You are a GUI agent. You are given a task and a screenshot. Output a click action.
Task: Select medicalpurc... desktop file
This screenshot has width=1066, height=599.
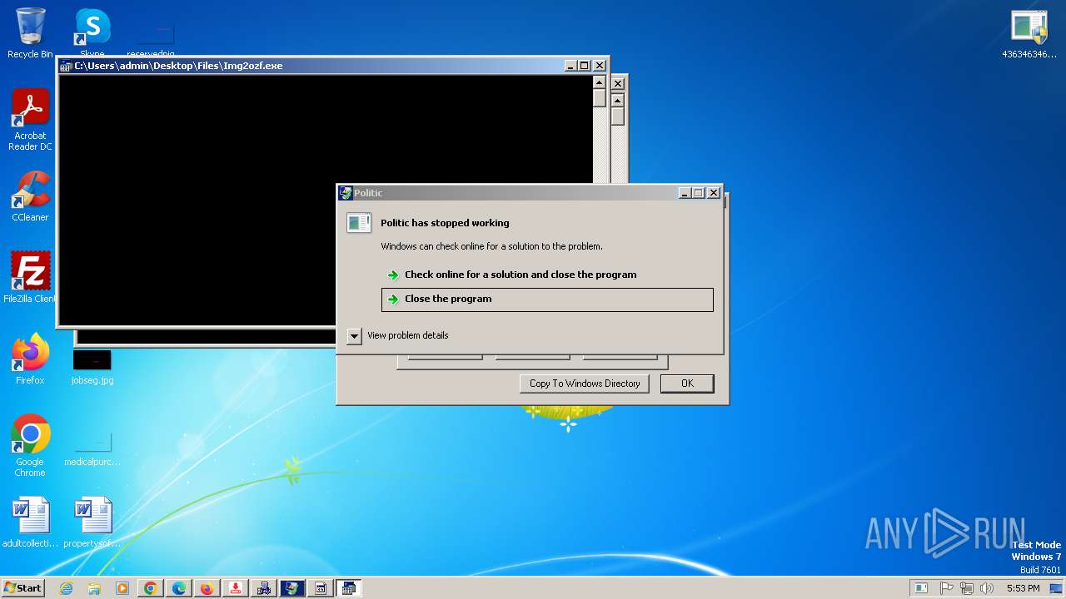(92, 448)
